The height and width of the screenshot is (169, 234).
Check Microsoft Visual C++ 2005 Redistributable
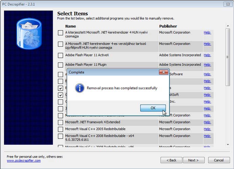(61, 129)
